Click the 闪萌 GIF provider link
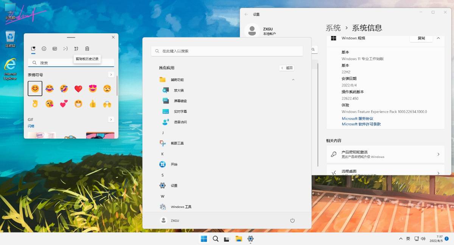 pyautogui.click(x=31, y=126)
